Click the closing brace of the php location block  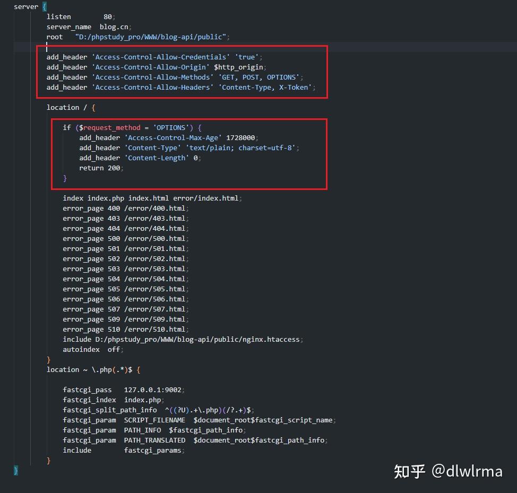[x=48, y=460]
